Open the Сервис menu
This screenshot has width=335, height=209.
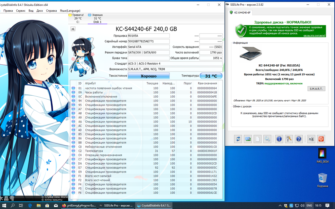[x=21, y=11]
